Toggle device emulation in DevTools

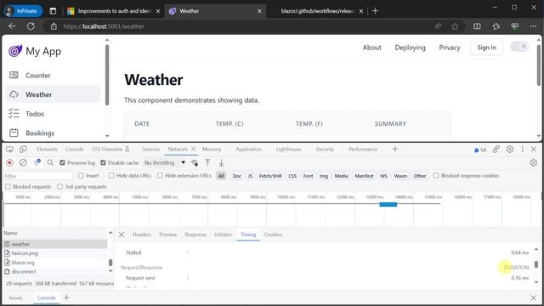(23, 150)
